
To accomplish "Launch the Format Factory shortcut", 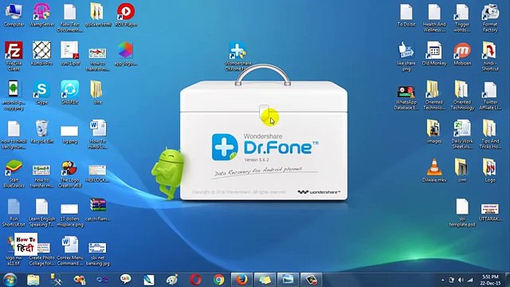I will [x=490, y=18].
